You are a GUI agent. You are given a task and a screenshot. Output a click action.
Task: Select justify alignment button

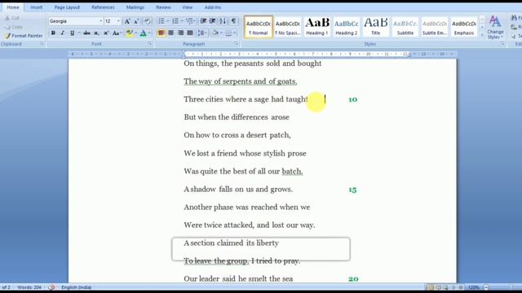tap(190, 33)
